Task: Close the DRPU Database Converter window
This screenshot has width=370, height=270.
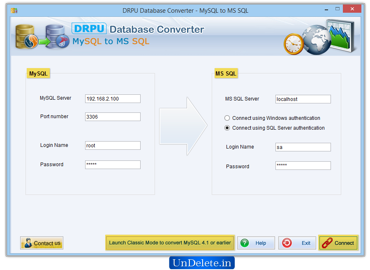Action: click(x=352, y=9)
